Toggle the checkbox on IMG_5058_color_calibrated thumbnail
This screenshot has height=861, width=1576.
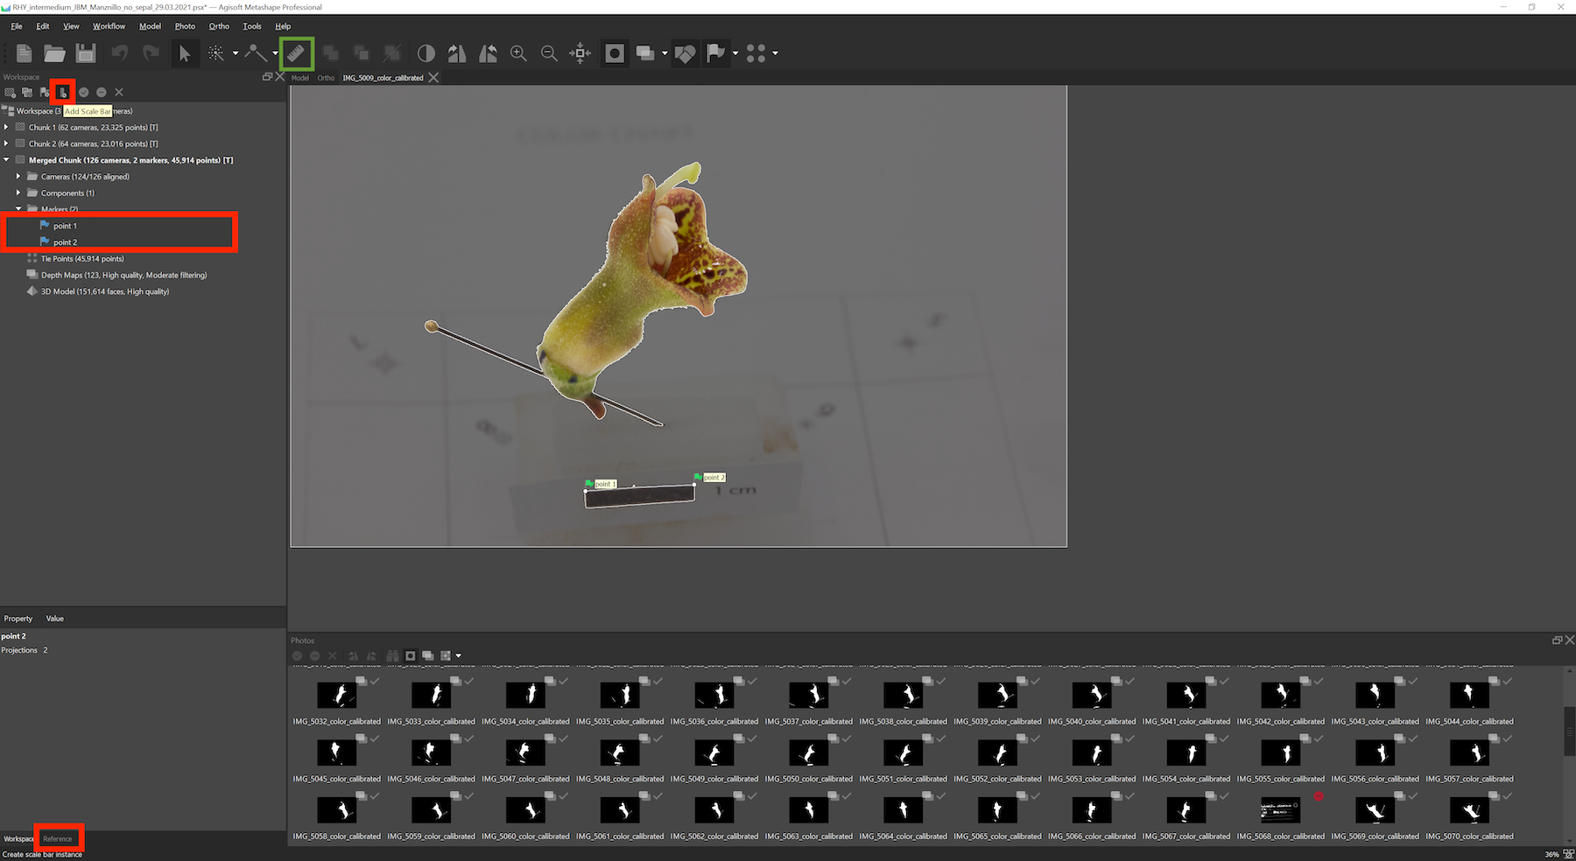coord(375,796)
